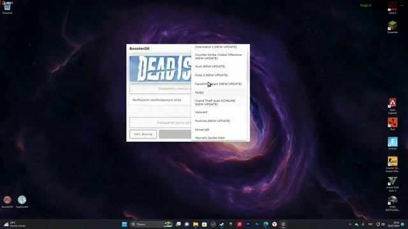Pick Genshin Impact (NEW UPDATE) from list
408x229 pixels.
(x=219, y=84)
